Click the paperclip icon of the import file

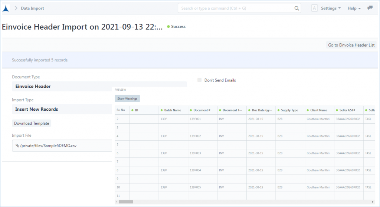click(17, 146)
